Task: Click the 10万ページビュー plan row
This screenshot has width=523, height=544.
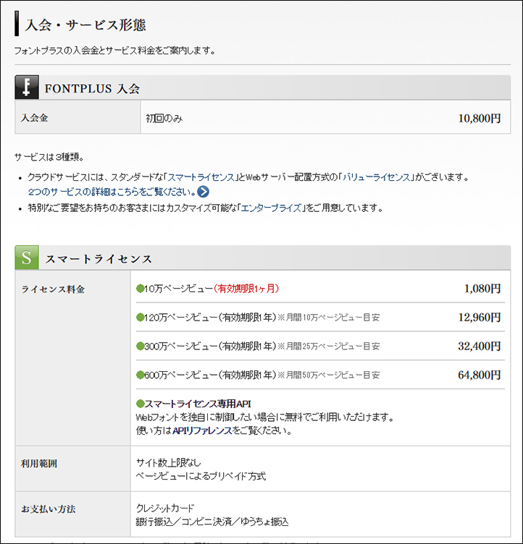Action: click(x=320, y=289)
